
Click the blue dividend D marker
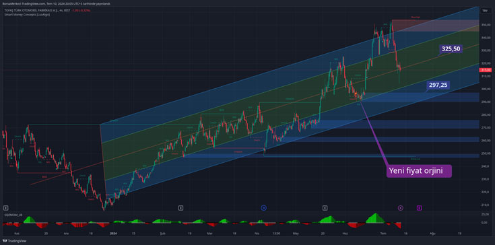coord(263,207)
